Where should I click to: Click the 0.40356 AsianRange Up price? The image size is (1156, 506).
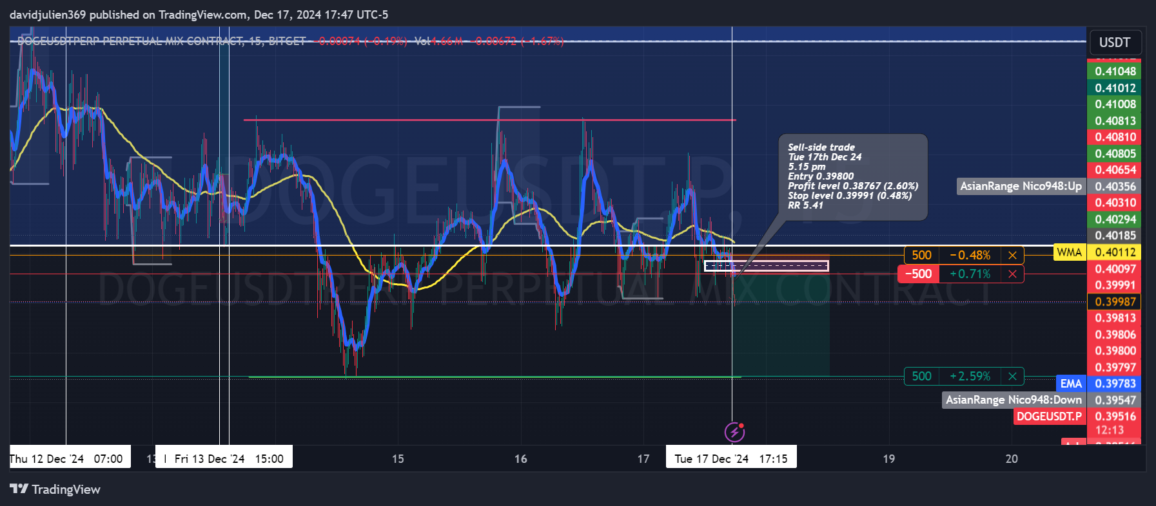pyautogui.click(x=1115, y=187)
